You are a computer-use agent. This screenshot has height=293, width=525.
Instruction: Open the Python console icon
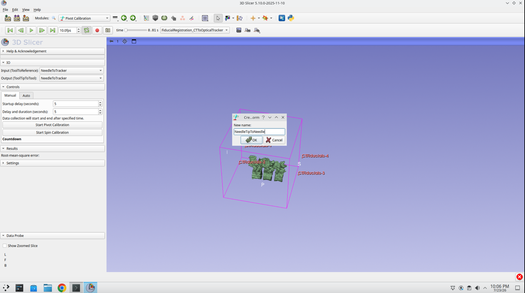[291, 18]
